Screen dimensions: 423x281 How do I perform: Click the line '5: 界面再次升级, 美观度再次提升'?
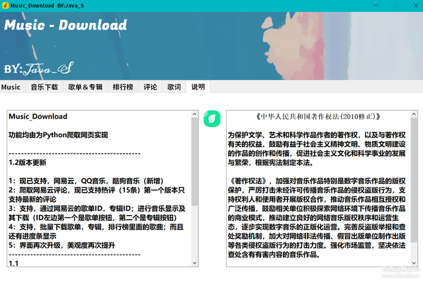(61, 245)
